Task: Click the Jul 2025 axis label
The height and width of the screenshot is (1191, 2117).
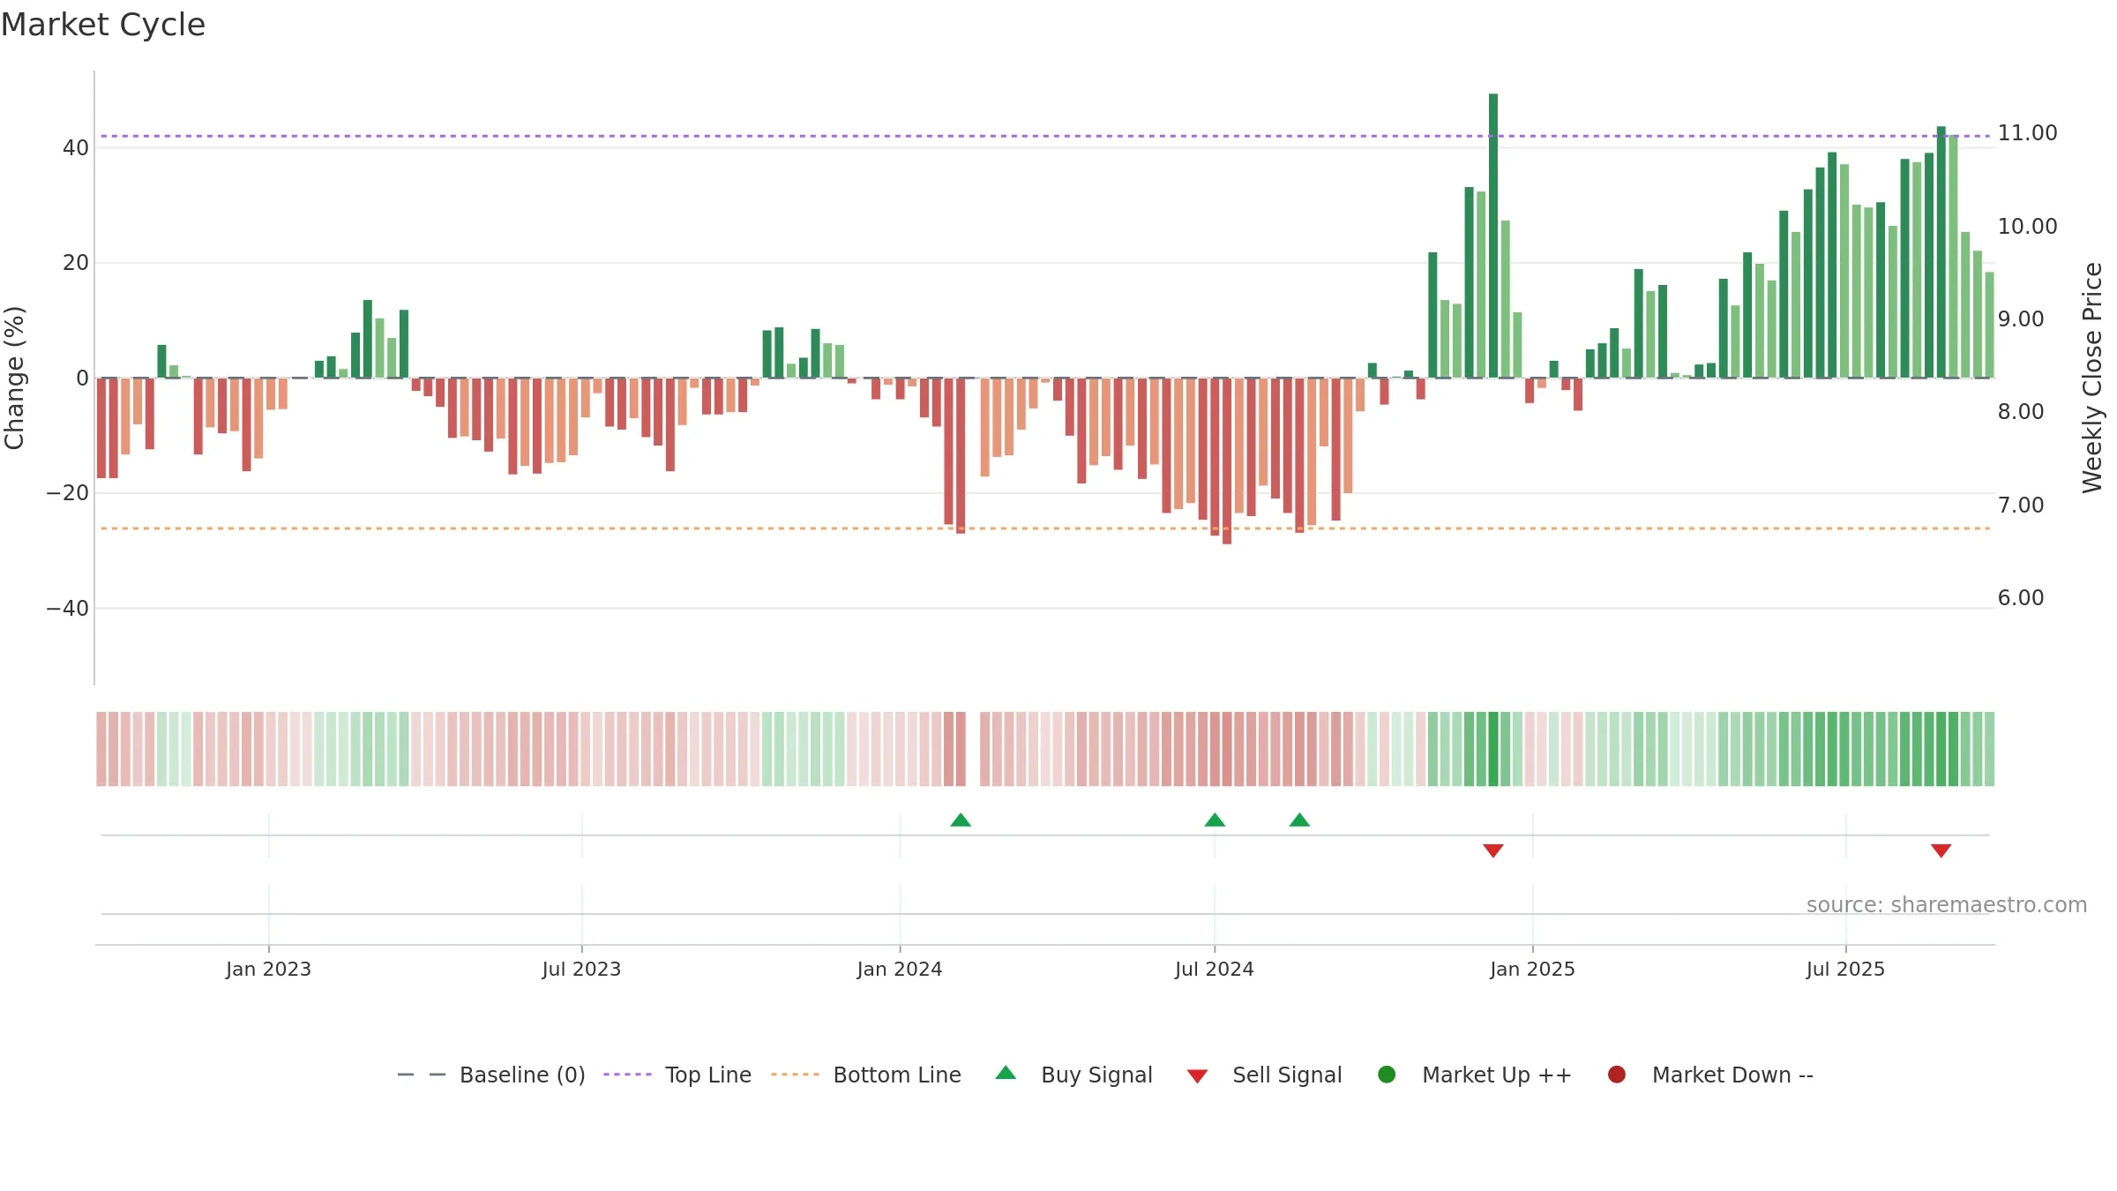Action: 1845,969
